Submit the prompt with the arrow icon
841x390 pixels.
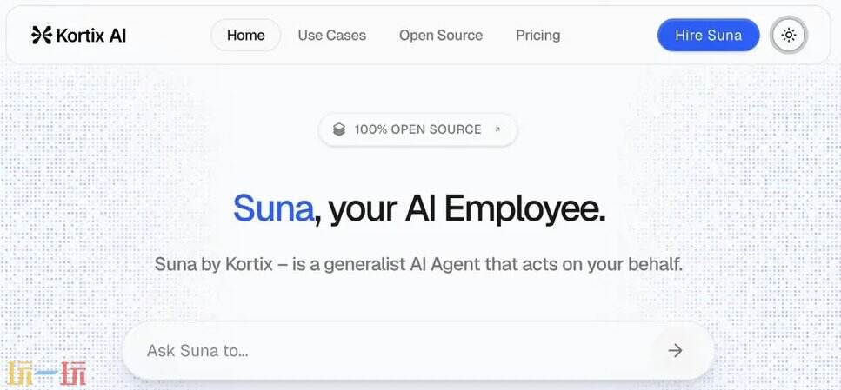[675, 351]
